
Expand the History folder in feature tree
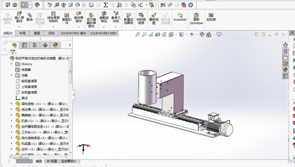(x=11, y=64)
